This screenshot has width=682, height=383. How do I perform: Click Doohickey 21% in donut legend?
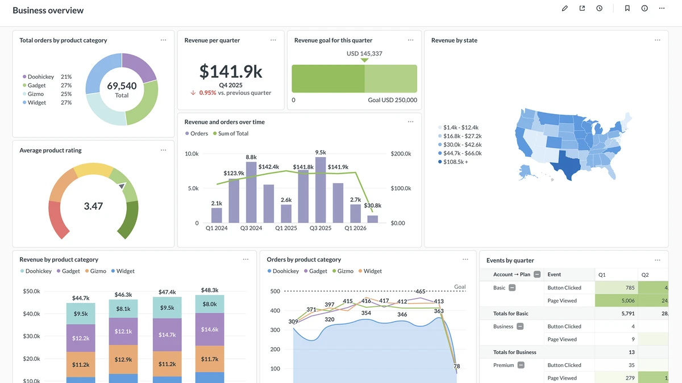coord(47,77)
